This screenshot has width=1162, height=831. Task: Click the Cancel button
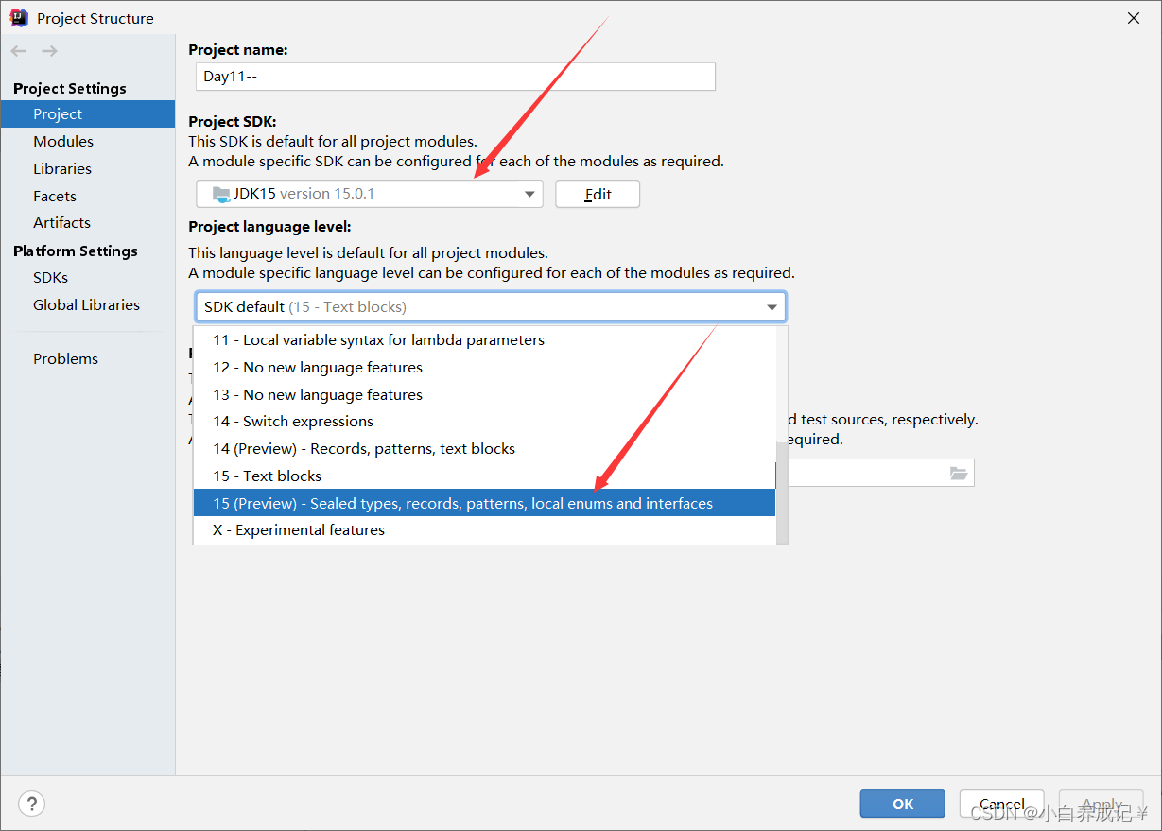pyautogui.click(x=1001, y=804)
